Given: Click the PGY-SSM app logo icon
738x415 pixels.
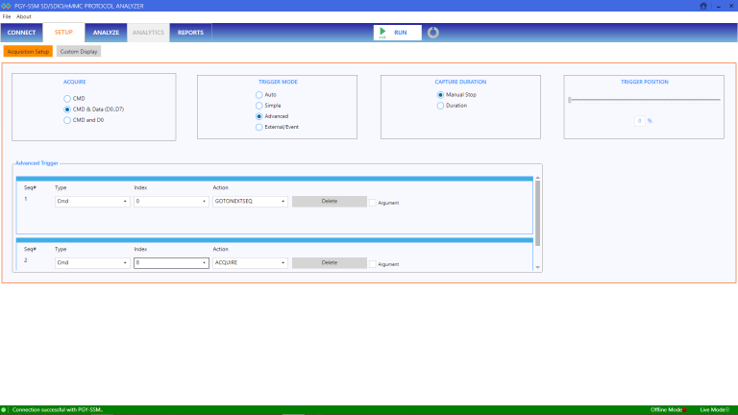Looking at the screenshot, I should click(6, 6).
